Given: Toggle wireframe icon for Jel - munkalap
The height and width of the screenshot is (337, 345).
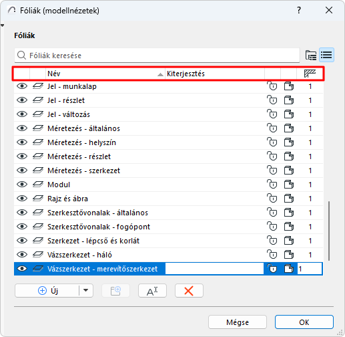Looking at the screenshot, I should coord(289,86).
